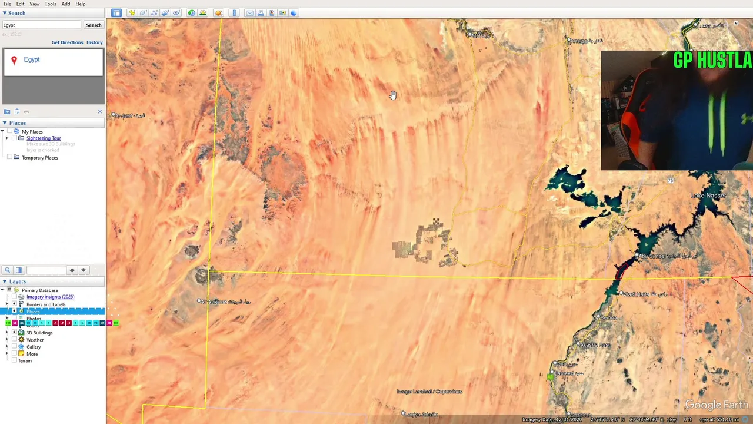Toggle sunlight across the landscape
The width and height of the screenshot is (753, 424).
(x=203, y=13)
